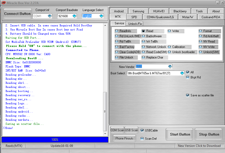Choose Rd UnLock/IMEI option
The image size is (225, 153).
click(116, 36)
